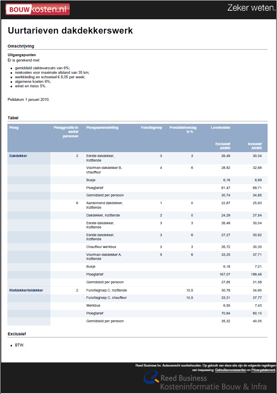Viewport: 277px width, 394px height.
Task: Click the Exclusief AKWR subheader
Action: (x=223, y=146)
